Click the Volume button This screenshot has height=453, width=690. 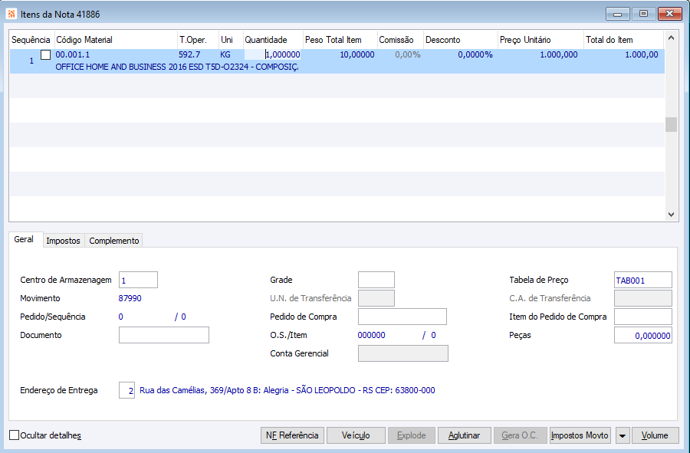655,435
